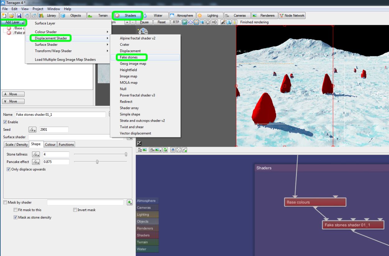Open project with the folder icon
The width and height of the screenshot is (389, 256).
12,16
